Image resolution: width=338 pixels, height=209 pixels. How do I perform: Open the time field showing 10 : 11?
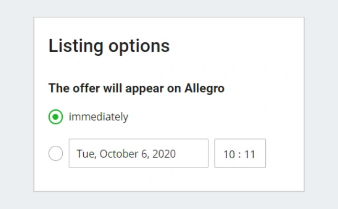[240, 154]
